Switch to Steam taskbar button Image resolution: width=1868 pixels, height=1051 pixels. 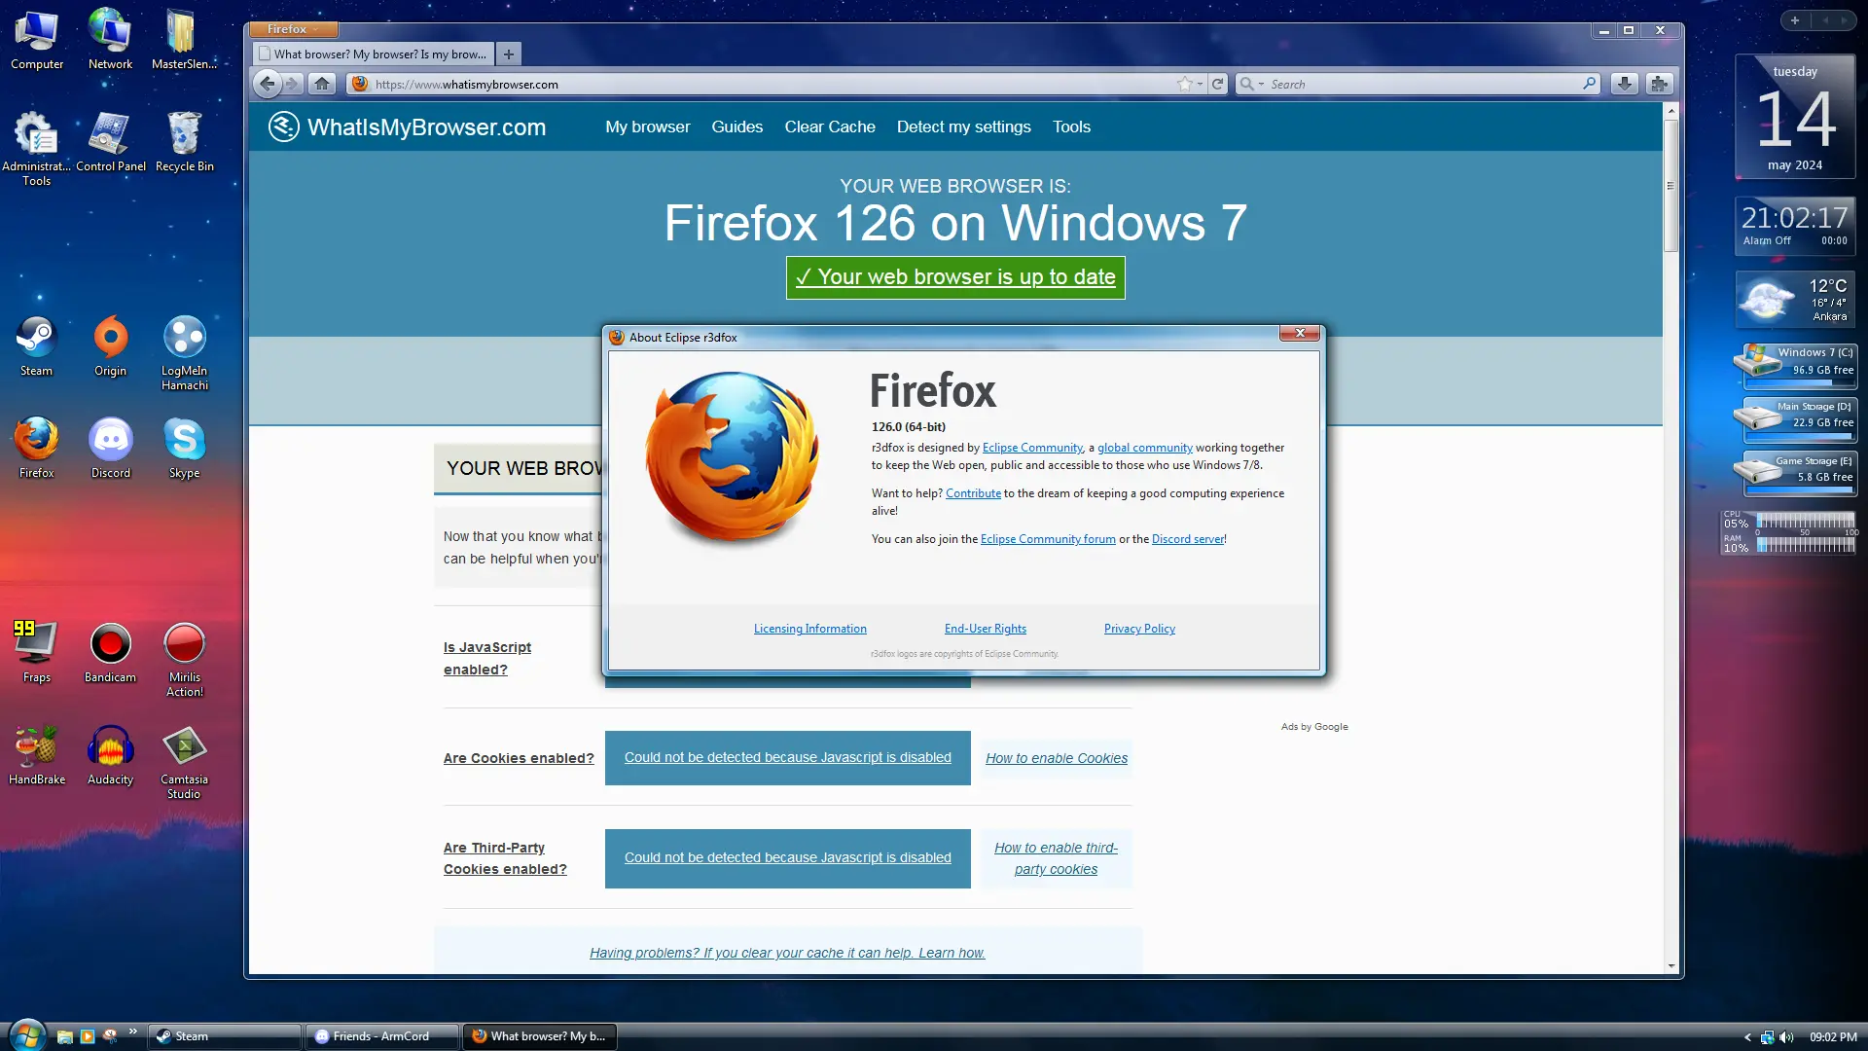pos(225,1036)
